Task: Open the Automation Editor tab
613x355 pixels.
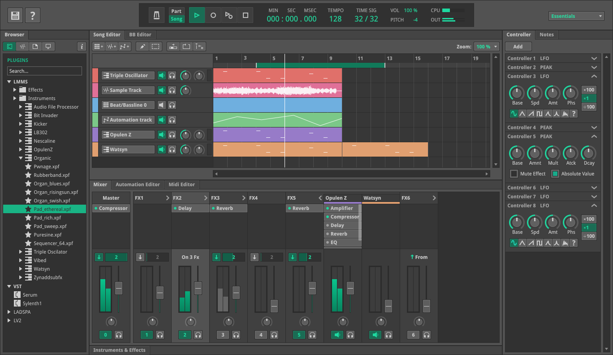Action: (x=138, y=184)
